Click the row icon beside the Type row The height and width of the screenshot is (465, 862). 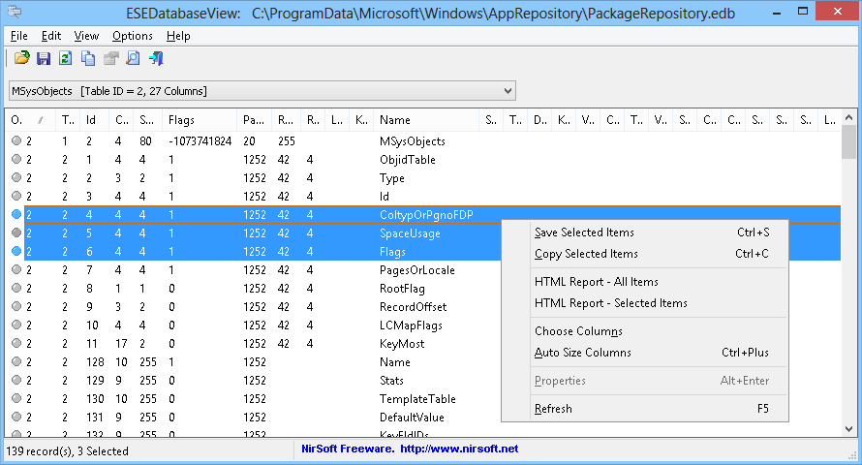click(x=16, y=177)
